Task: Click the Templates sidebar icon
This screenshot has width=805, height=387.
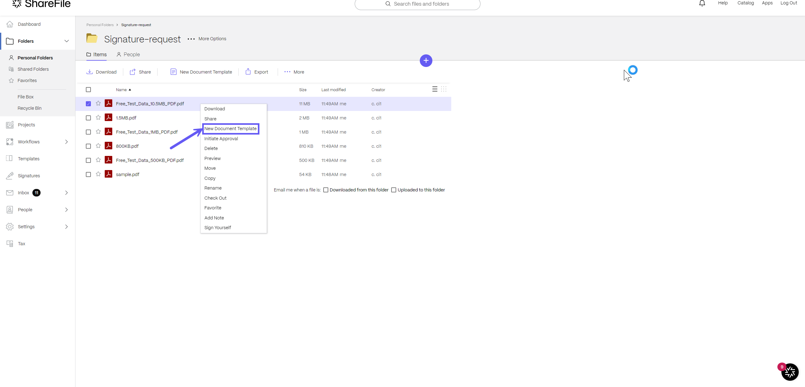Action: 9,158
